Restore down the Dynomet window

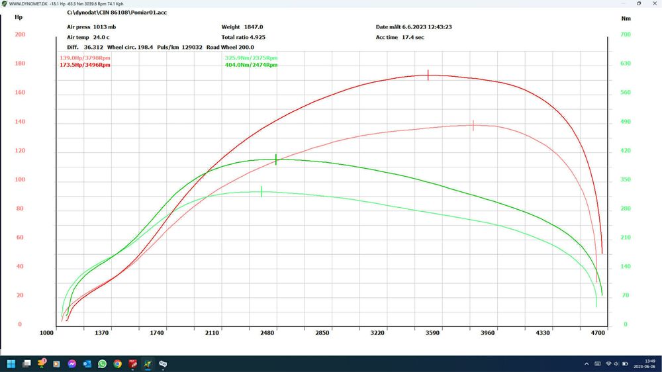639,3
